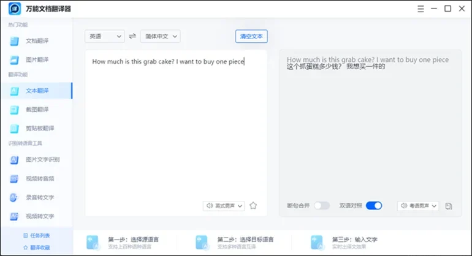Open the 英语 source language dropdown
This screenshot has height=256, width=472.
point(105,36)
